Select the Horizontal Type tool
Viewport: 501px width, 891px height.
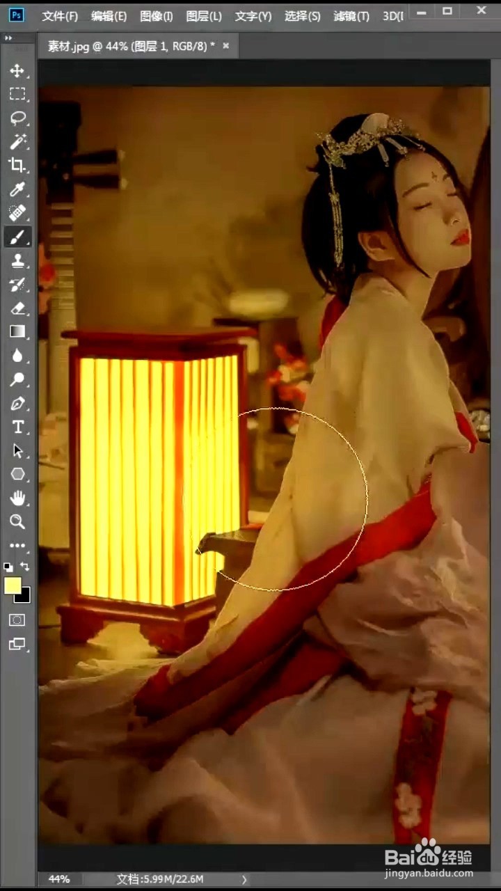point(17,427)
